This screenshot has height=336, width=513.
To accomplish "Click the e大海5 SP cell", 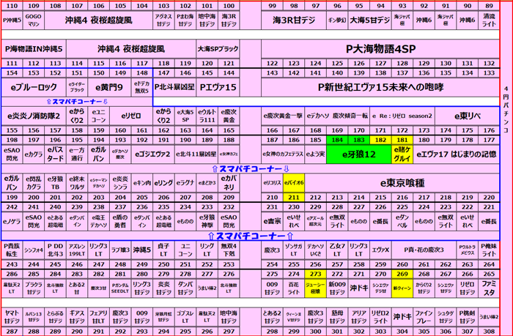I will click(x=185, y=116).
